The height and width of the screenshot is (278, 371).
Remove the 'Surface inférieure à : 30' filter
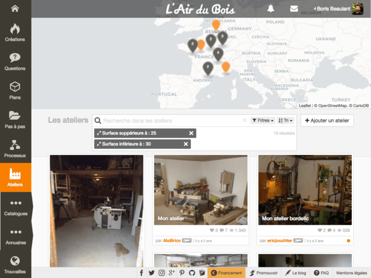(x=185, y=144)
